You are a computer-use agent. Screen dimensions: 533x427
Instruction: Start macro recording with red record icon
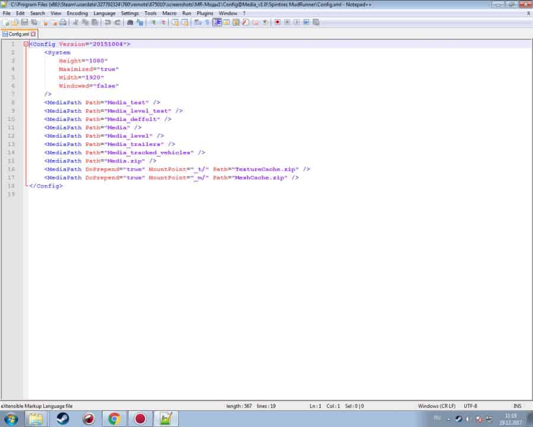click(x=277, y=23)
